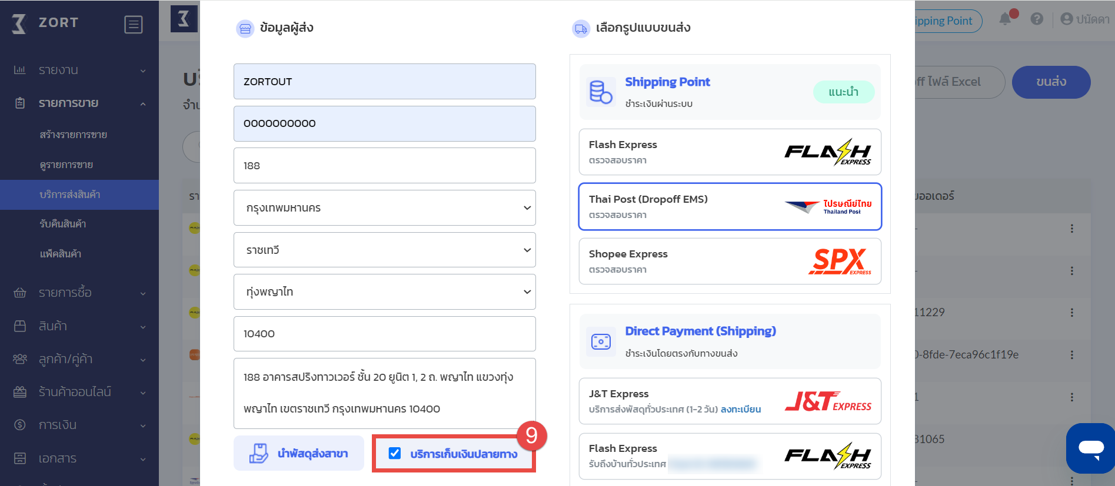Click the full address text area
This screenshot has width=1115, height=486.
point(385,393)
